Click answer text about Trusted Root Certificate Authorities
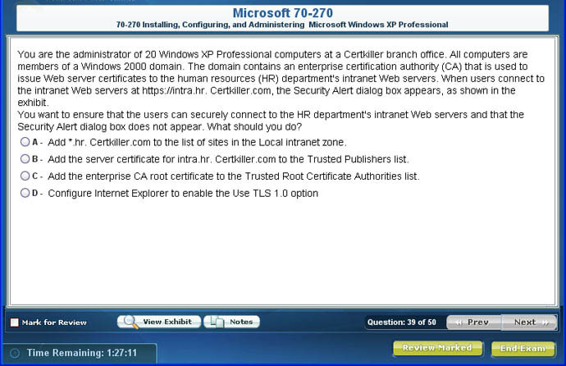The height and width of the screenshot is (366, 566). 234,176
